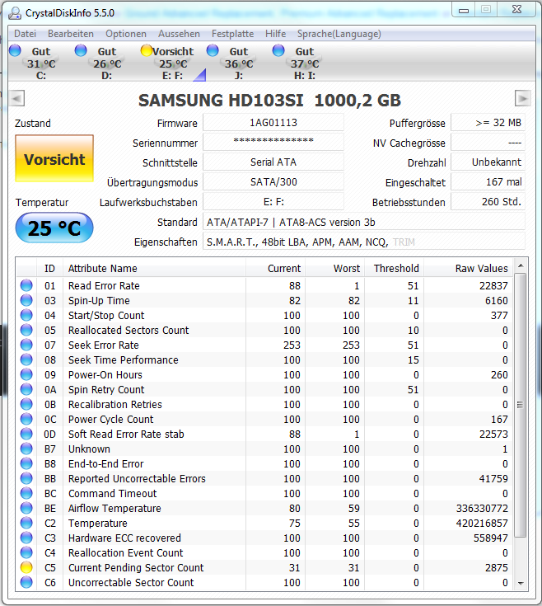Viewport: 542px width, 606px height.
Task: Click the scroll up arrow of attribute list
Action: coord(521,265)
